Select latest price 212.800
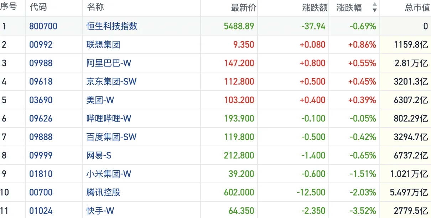431x218 pixels. (239, 156)
